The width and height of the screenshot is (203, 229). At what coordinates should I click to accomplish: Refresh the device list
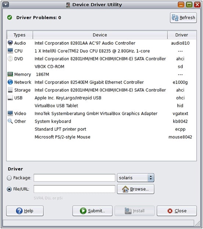pos(183,18)
